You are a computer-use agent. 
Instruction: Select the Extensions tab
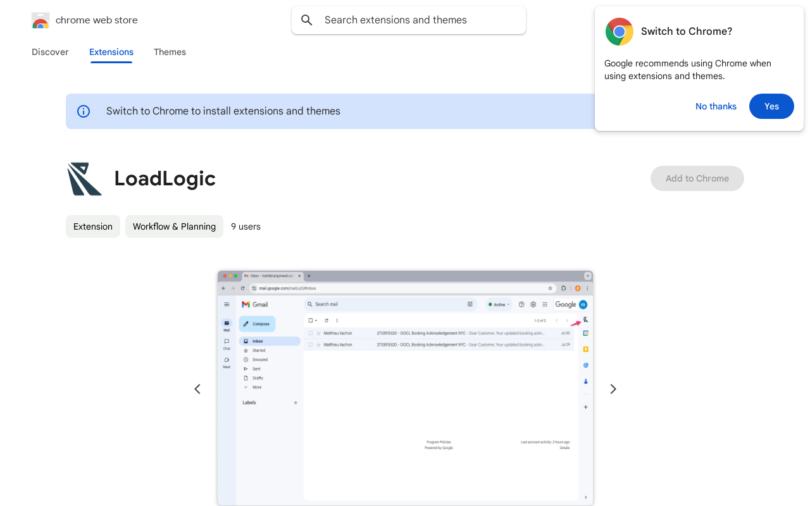click(x=111, y=52)
